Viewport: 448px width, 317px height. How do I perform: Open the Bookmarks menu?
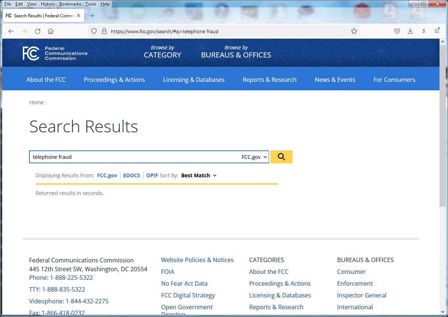(70, 4)
